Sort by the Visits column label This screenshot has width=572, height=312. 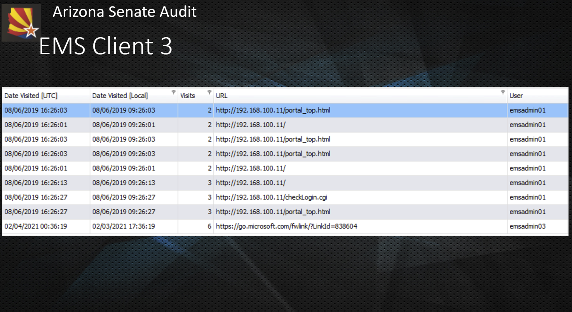click(188, 96)
